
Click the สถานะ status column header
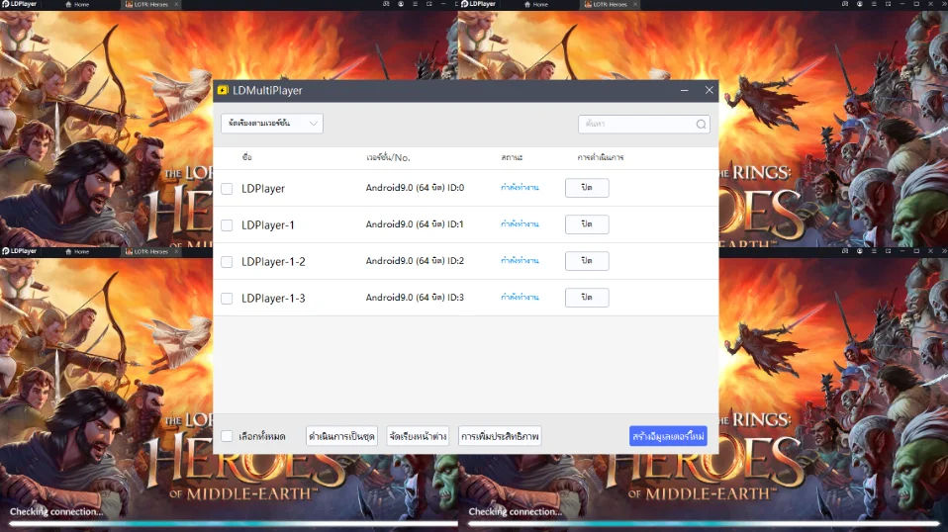click(x=512, y=157)
